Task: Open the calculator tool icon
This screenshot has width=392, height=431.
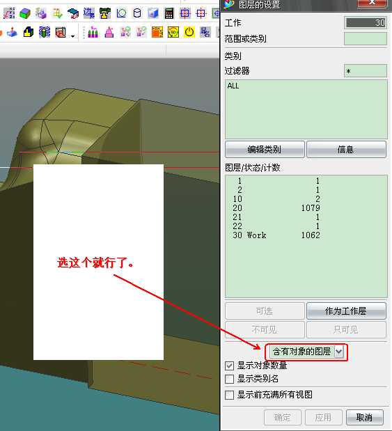Action: [x=169, y=13]
